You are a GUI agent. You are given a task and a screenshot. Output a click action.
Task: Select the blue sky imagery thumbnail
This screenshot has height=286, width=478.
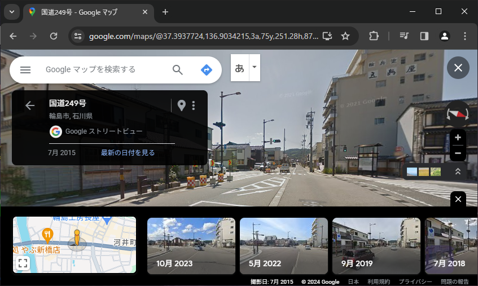click(412, 172)
